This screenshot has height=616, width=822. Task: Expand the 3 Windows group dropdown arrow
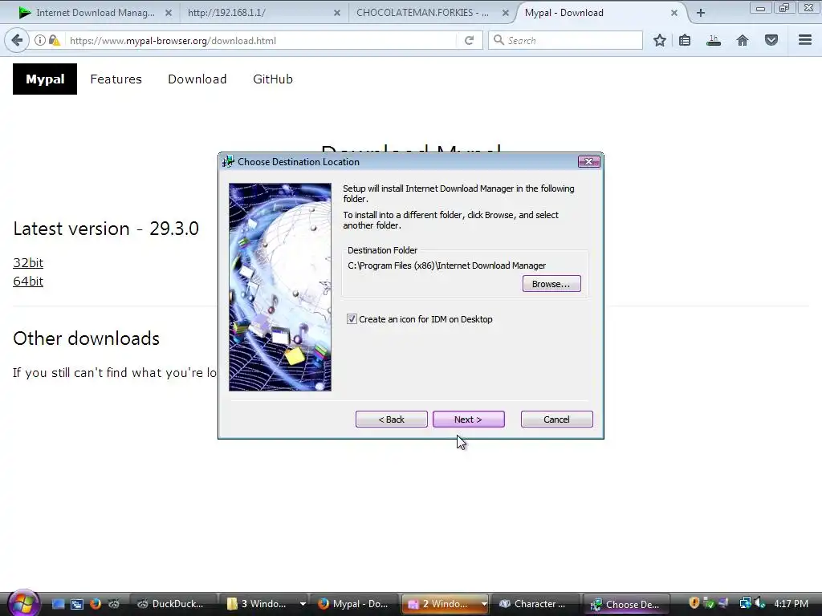click(303, 604)
